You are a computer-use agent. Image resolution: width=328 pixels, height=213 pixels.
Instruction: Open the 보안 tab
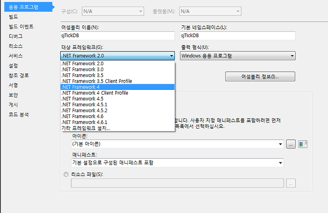pyautogui.click(x=13, y=95)
